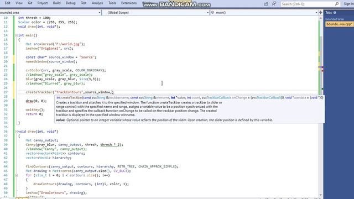The width and height of the screenshot is (354, 199).
Task: Collapse the for loop block
Action: click(x=16, y=175)
